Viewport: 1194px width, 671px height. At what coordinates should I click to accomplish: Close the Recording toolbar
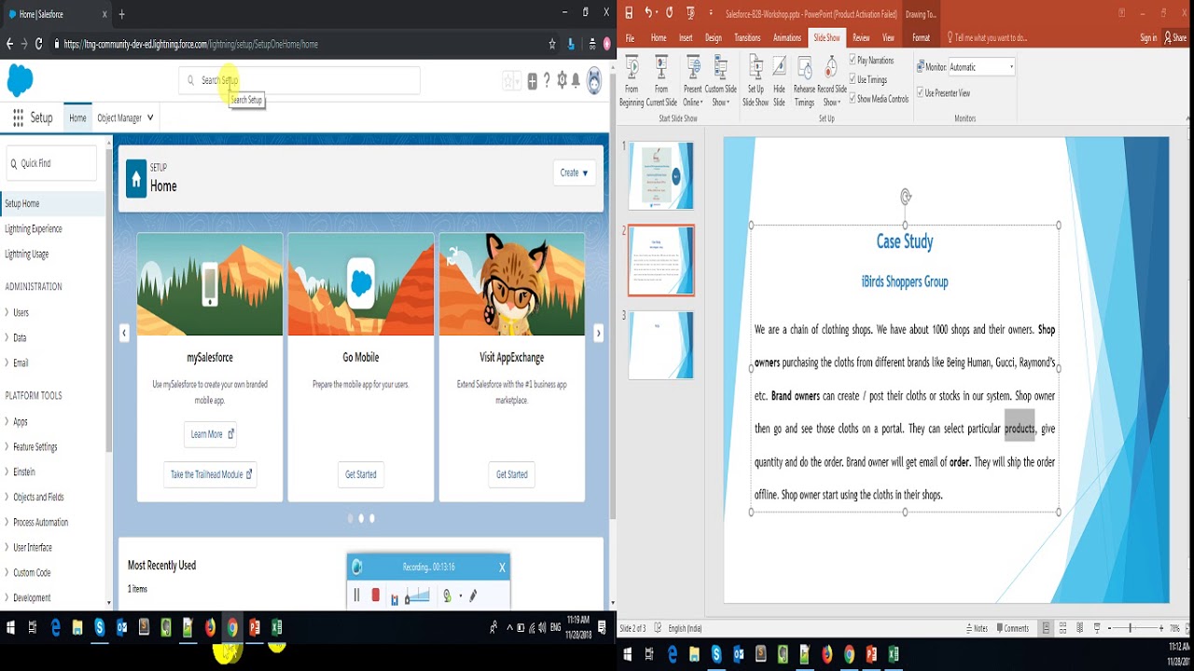click(502, 567)
